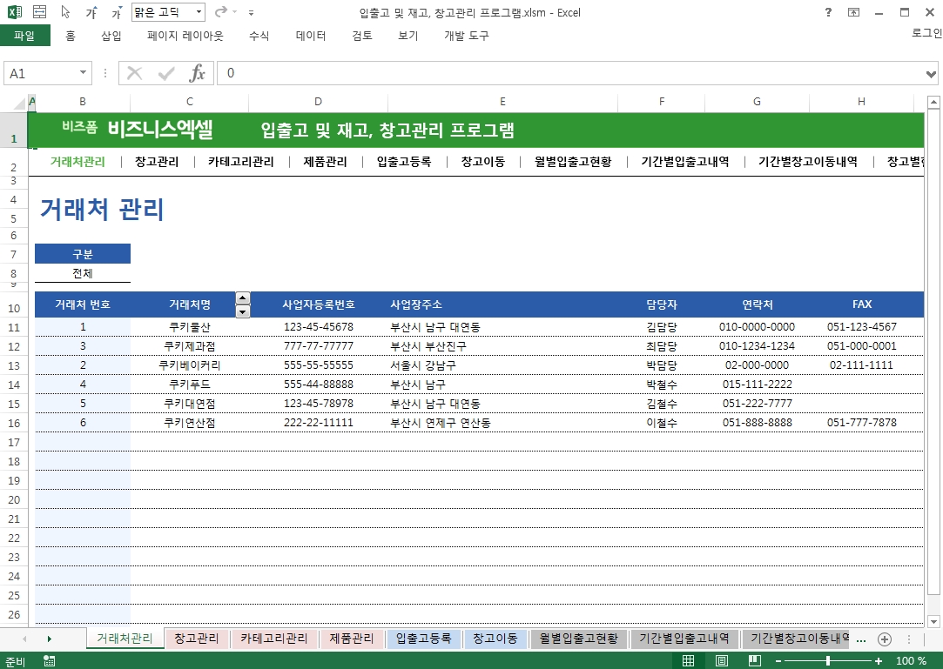943x669 pixels.
Task: Switch to Normal view in status bar
Action: [688, 661]
